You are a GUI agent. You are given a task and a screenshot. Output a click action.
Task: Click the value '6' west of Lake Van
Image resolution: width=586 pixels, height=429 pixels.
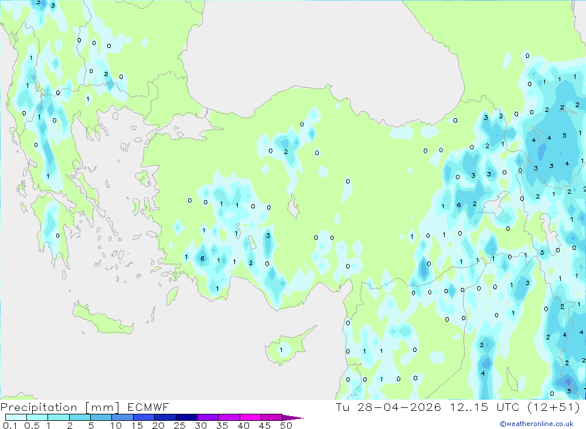click(459, 205)
